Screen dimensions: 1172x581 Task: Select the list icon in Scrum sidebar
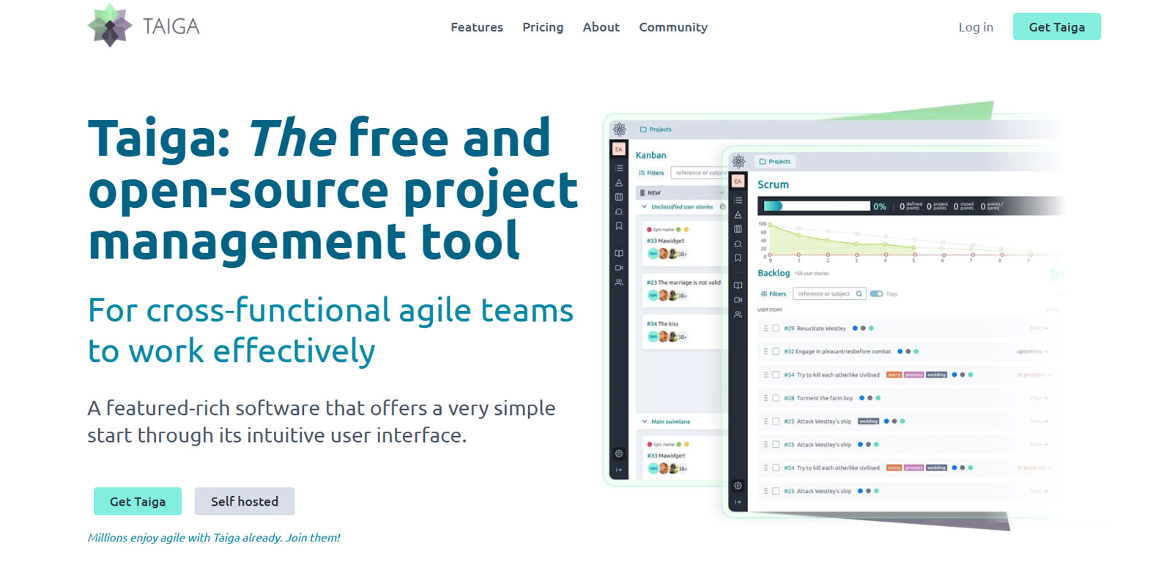coord(738,200)
